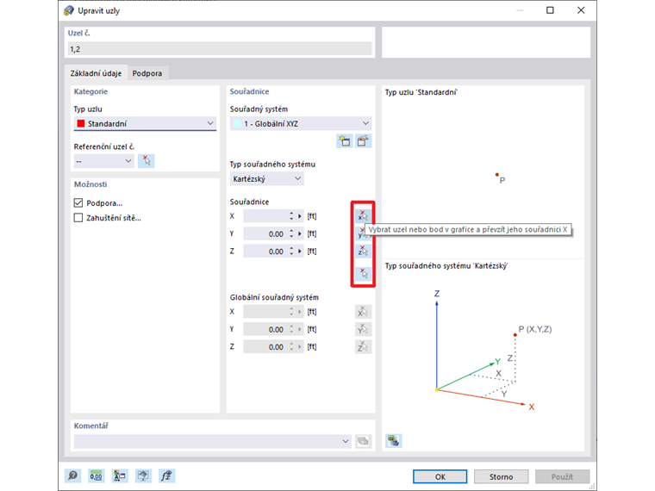Pick Z coordinate from graphic
The height and width of the screenshot is (491, 655).
[x=363, y=251]
